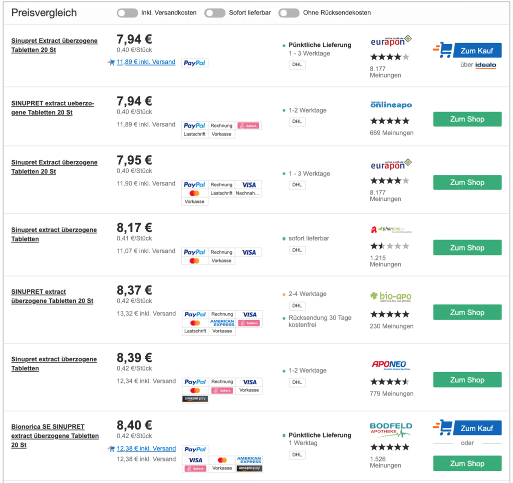Viewport: 513px width, 483px height.
Task: Select the Mastercard icon in the APONEO offer
Action: click(x=195, y=390)
